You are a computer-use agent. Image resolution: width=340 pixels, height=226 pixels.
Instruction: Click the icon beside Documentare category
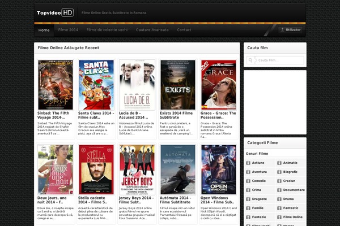pos(279,190)
